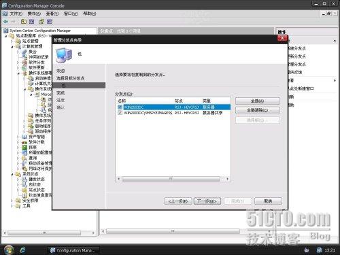The height and width of the screenshot is (255, 340).
Task: Click the 包状态 tree icon
Action: [x=24, y=184]
